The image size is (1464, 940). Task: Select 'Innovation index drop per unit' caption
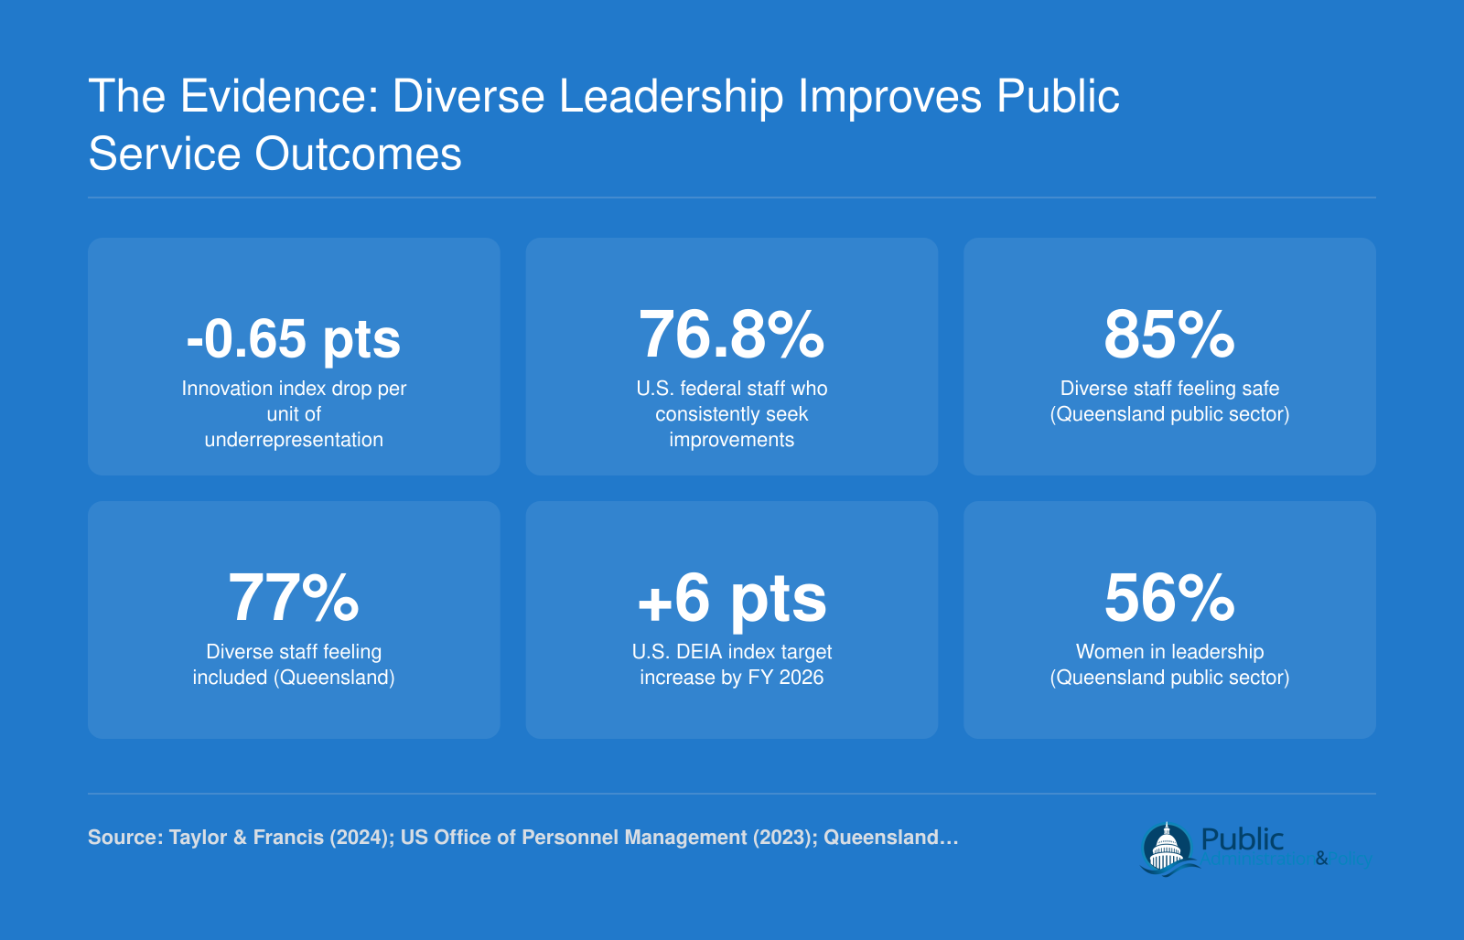point(294,413)
